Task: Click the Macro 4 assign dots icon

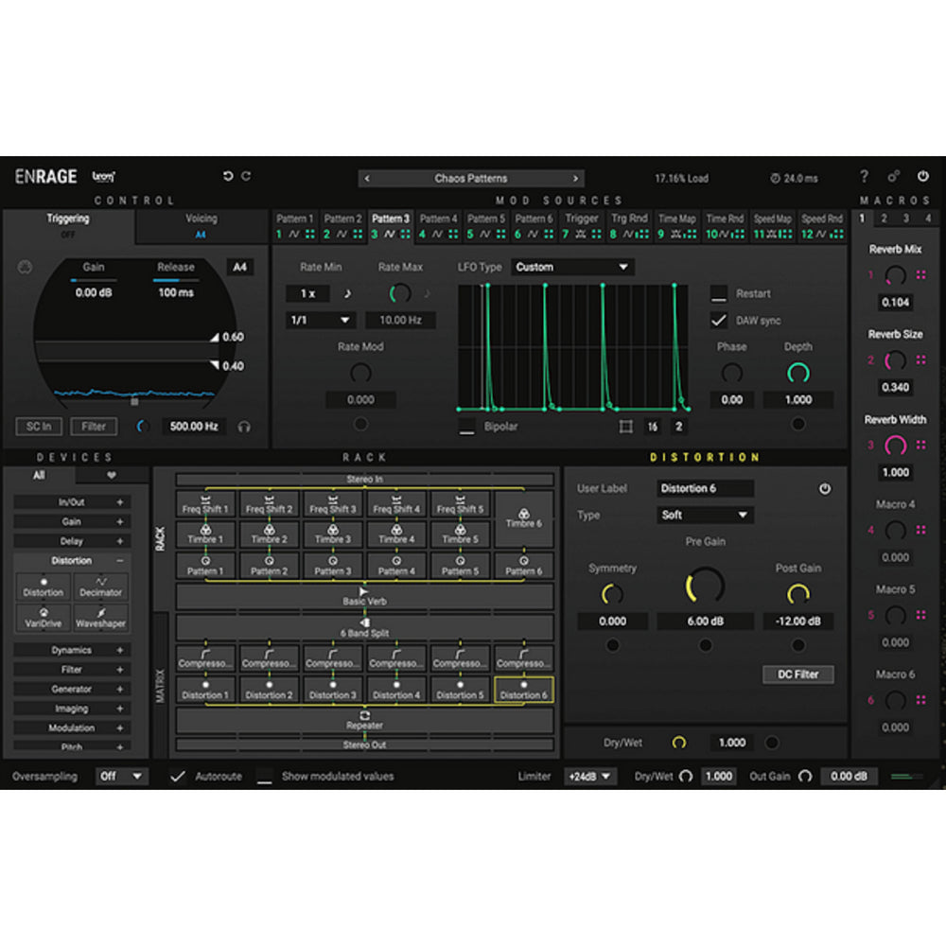Action: point(920,530)
